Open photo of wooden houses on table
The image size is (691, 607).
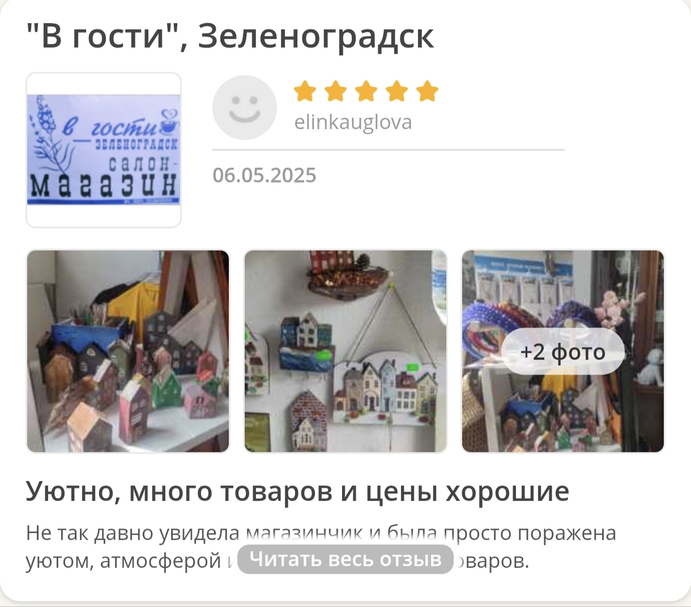pyautogui.click(x=128, y=351)
